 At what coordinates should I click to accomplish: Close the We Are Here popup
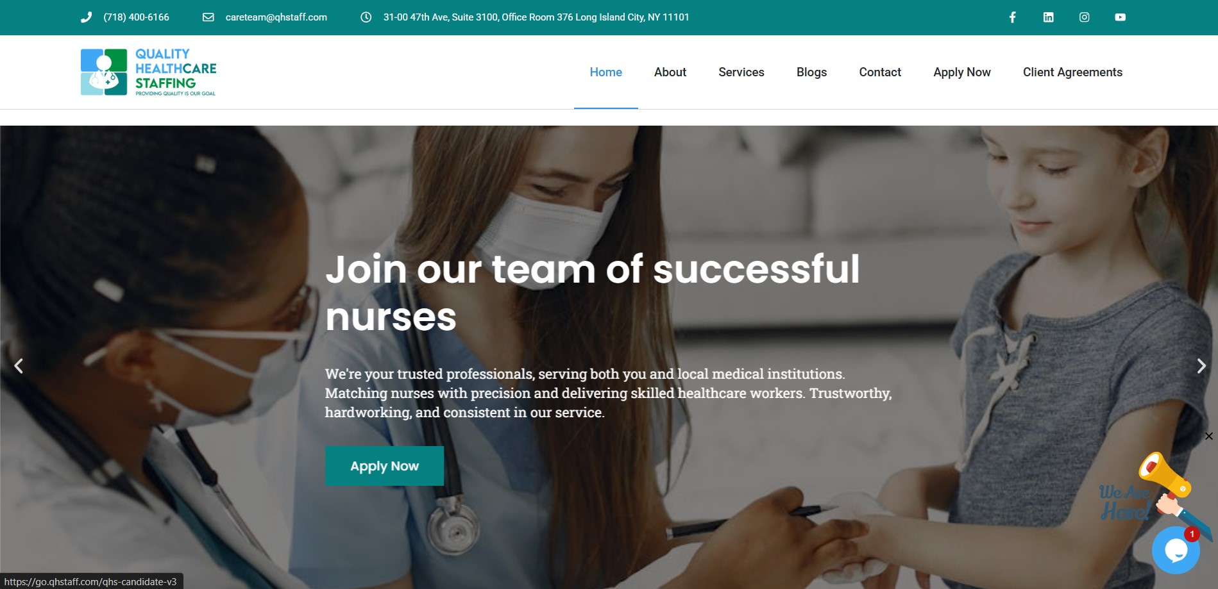click(x=1208, y=436)
